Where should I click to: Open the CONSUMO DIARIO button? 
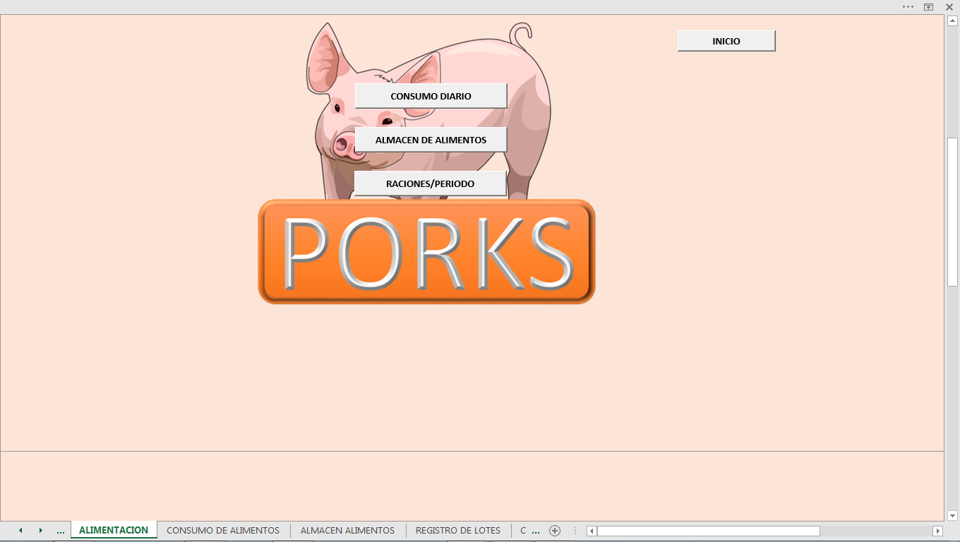(x=431, y=96)
